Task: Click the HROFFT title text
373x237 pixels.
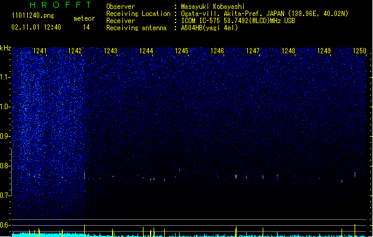Action: point(60,5)
